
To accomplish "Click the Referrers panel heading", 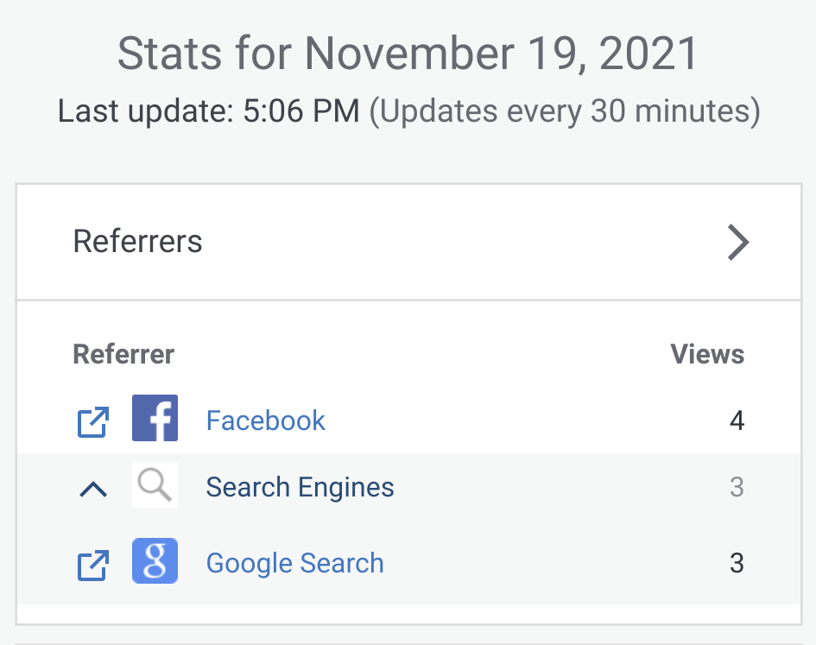I will tap(137, 242).
